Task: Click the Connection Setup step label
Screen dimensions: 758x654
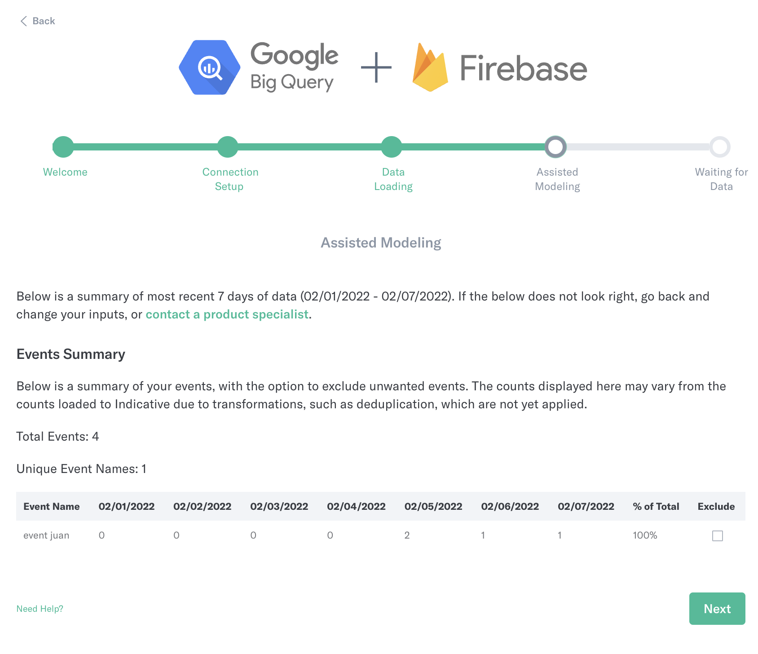Action: (230, 179)
